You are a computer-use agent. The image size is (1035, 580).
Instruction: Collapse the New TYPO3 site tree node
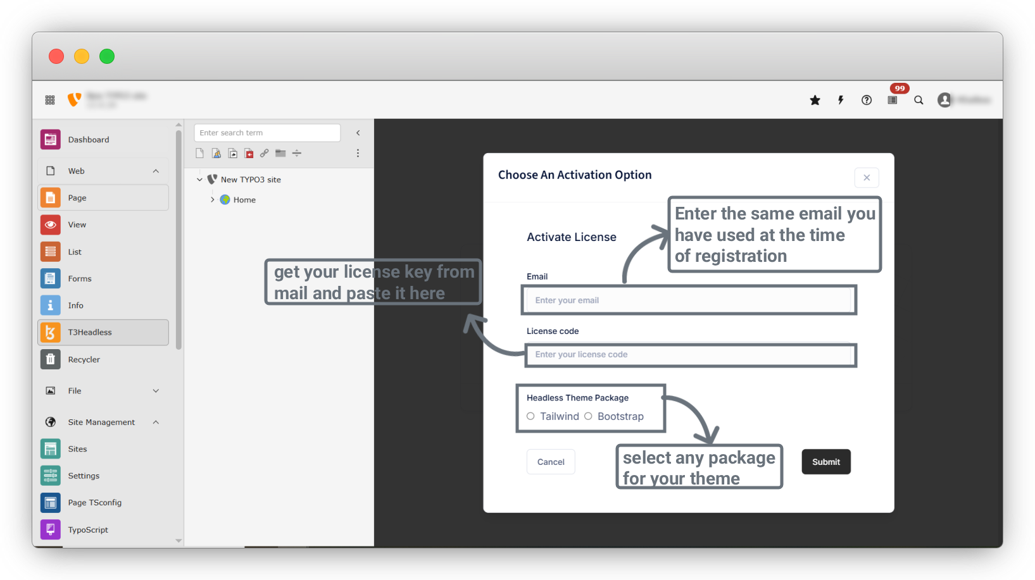click(x=199, y=180)
